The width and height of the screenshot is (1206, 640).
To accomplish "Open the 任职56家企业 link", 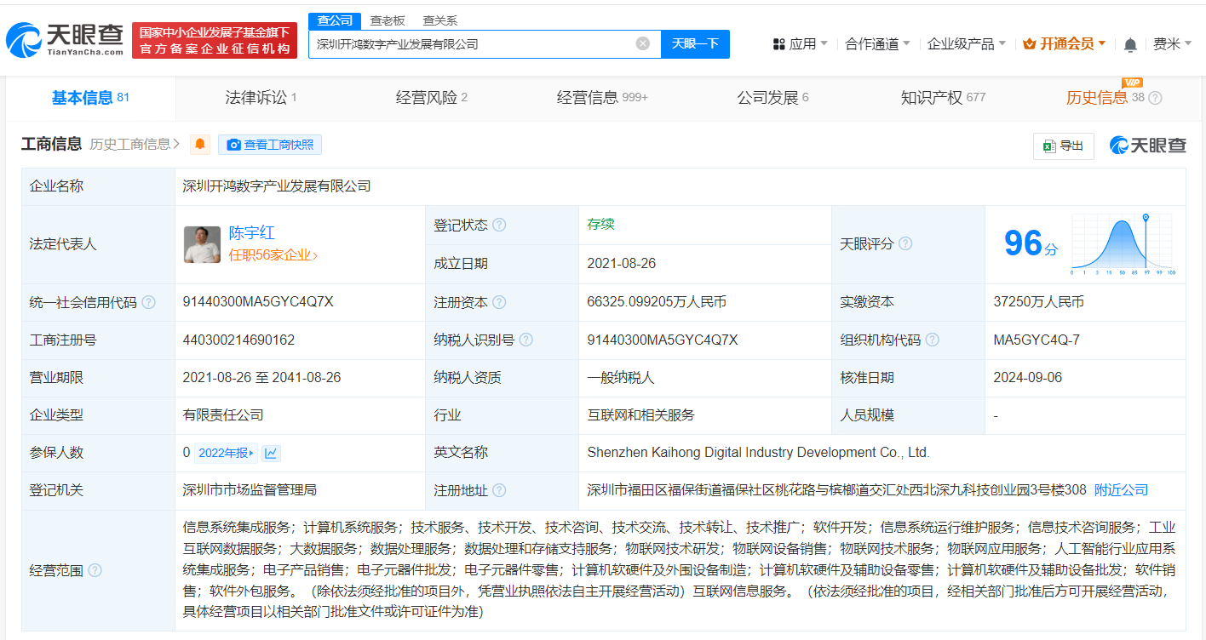I will [273, 254].
